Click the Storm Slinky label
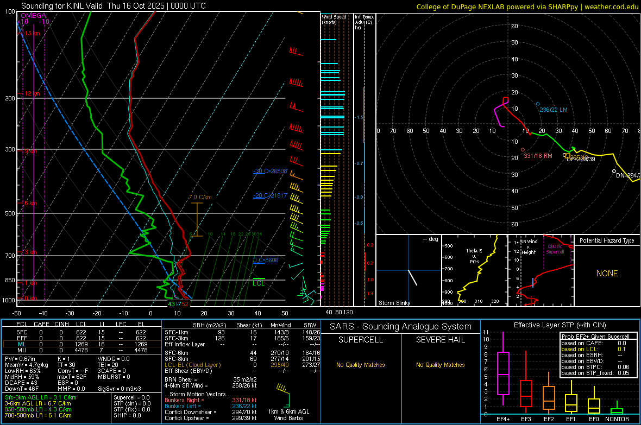 click(x=394, y=303)
